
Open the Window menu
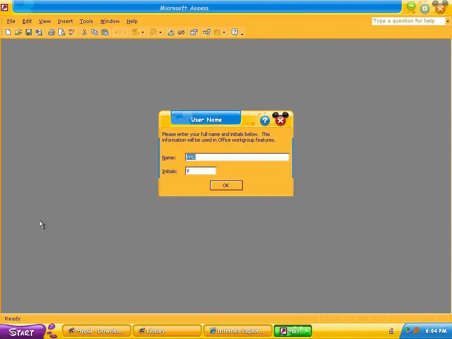pos(110,21)
